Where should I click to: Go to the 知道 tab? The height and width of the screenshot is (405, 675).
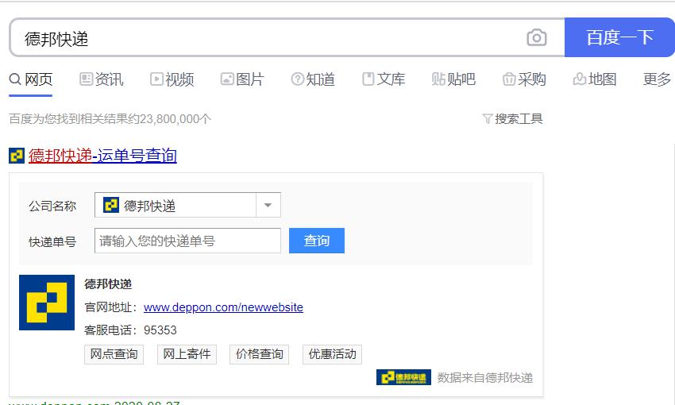tap(313, 79)
